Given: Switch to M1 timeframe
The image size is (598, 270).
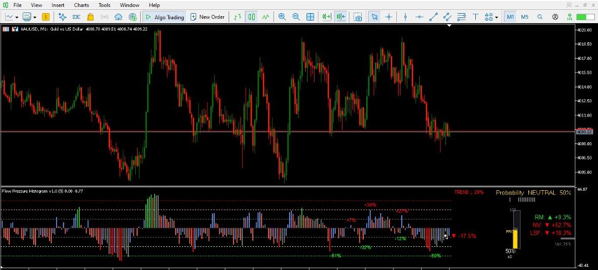Looking at the screenshot, I should (511, 17).
